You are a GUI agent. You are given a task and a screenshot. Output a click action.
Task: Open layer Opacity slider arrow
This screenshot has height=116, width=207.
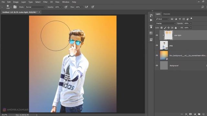point(191,24)
